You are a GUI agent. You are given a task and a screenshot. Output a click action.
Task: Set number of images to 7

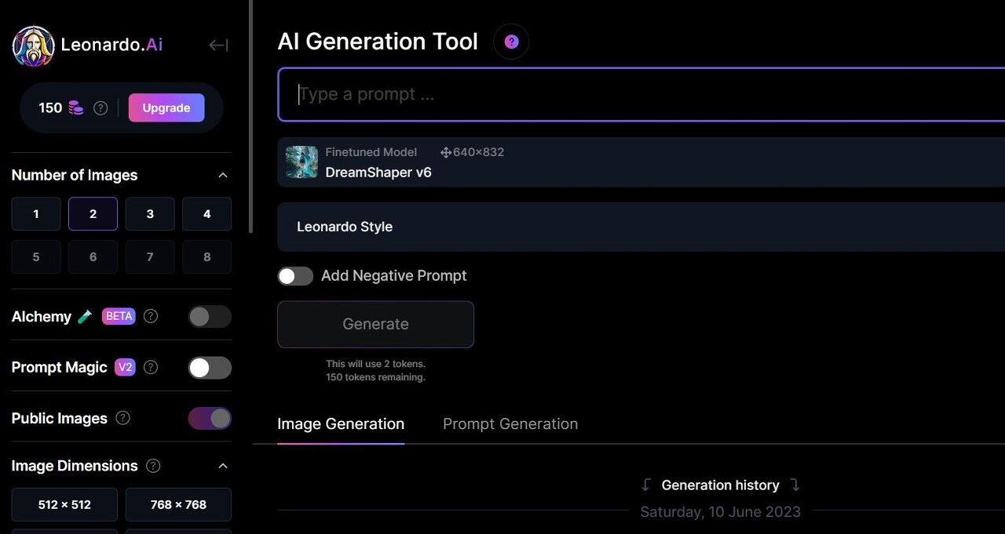coord(150,256)
